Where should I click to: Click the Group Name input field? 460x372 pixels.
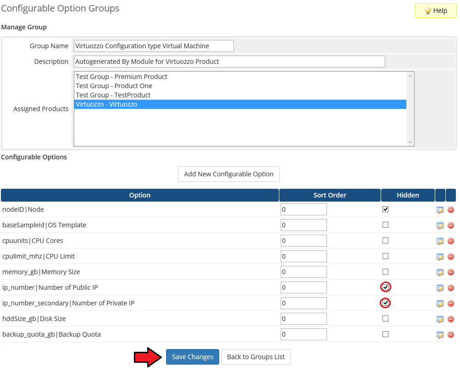click(154, 46)
